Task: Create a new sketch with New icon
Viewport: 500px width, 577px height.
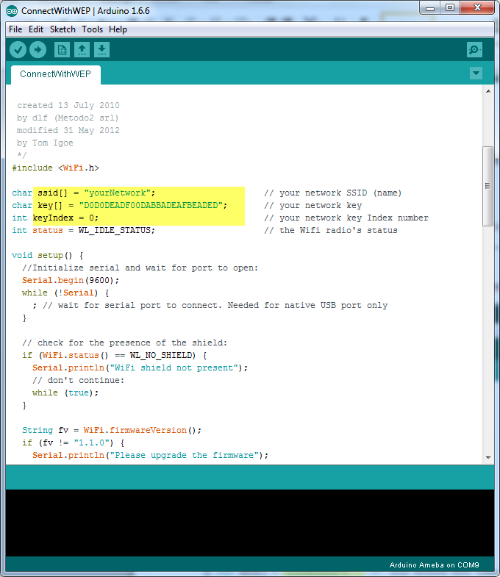Action: [62, 50]
